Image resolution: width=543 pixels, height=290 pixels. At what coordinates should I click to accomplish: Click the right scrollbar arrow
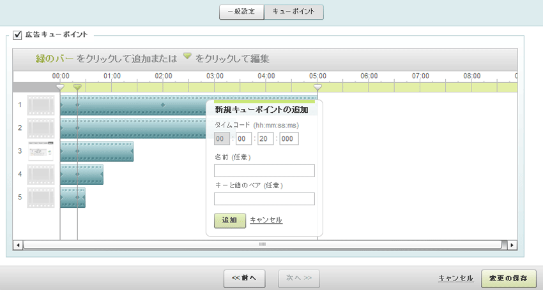point(512,245)
